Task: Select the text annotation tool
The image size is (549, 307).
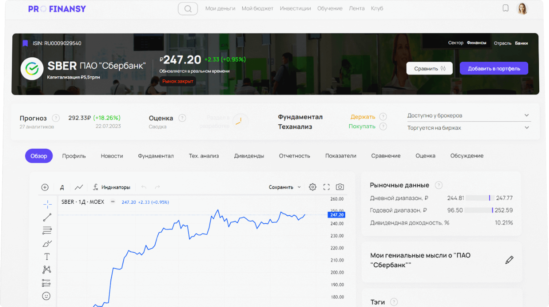Action: point(47,256)
